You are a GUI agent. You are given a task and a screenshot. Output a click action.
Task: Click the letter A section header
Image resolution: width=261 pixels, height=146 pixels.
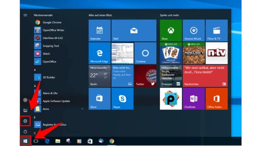35,86
